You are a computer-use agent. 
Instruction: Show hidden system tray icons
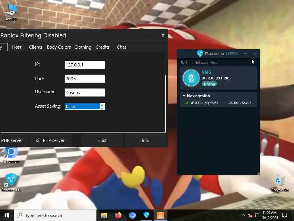pyautogui.click(x=243, y=215)
